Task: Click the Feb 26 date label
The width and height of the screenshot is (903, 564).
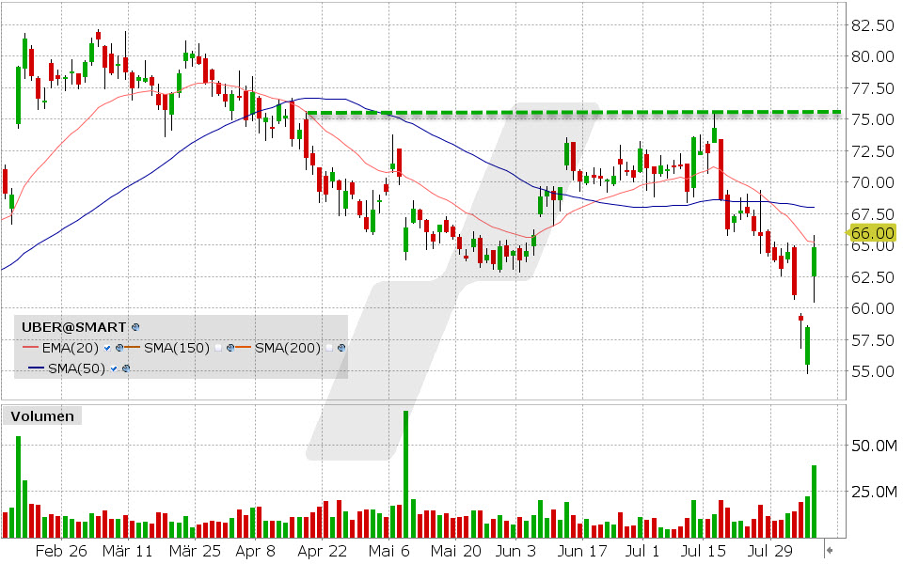Action: (x=61, y=551)
